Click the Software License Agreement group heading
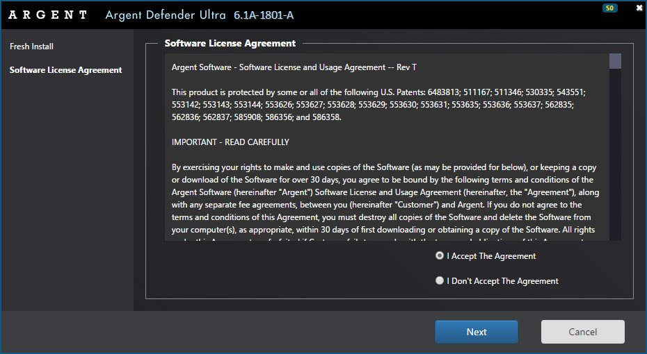Image resolution: width=647 pixels, height=354 pixels. pos(230,43)
